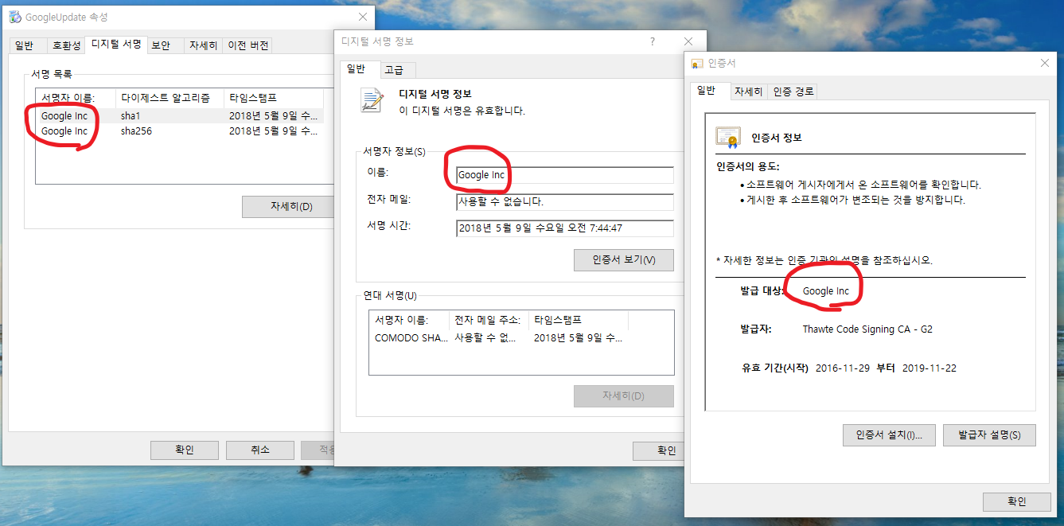Click the 인증서 title bar icon
The width and height of the screenshot is (1064, 526).
click(697, 64)
